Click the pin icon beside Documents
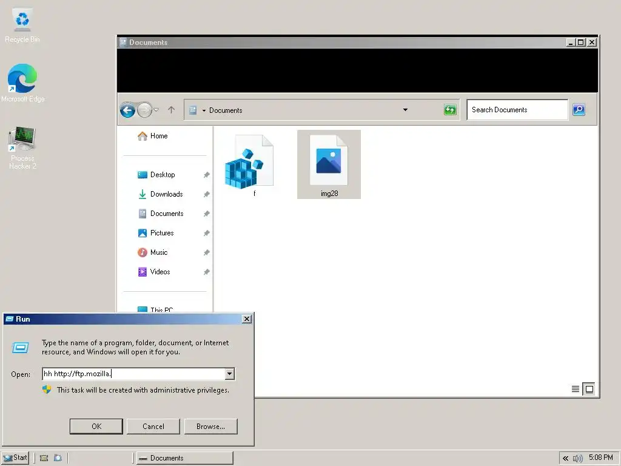621x466 pixels. tap(206, 214)
